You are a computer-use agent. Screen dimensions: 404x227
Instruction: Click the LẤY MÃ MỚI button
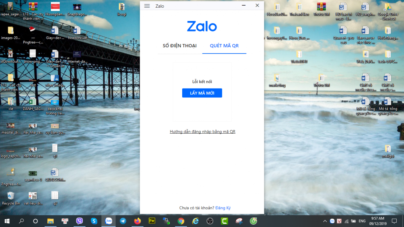point(202,93)
